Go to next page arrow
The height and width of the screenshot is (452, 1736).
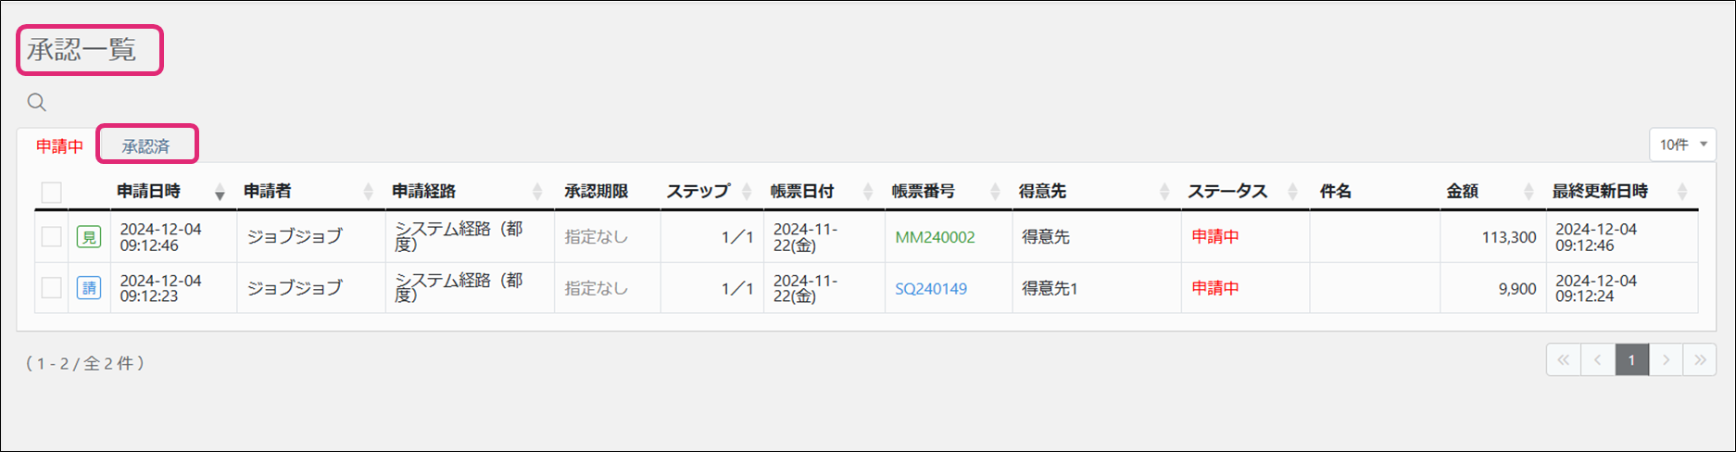pos(1666,360)
